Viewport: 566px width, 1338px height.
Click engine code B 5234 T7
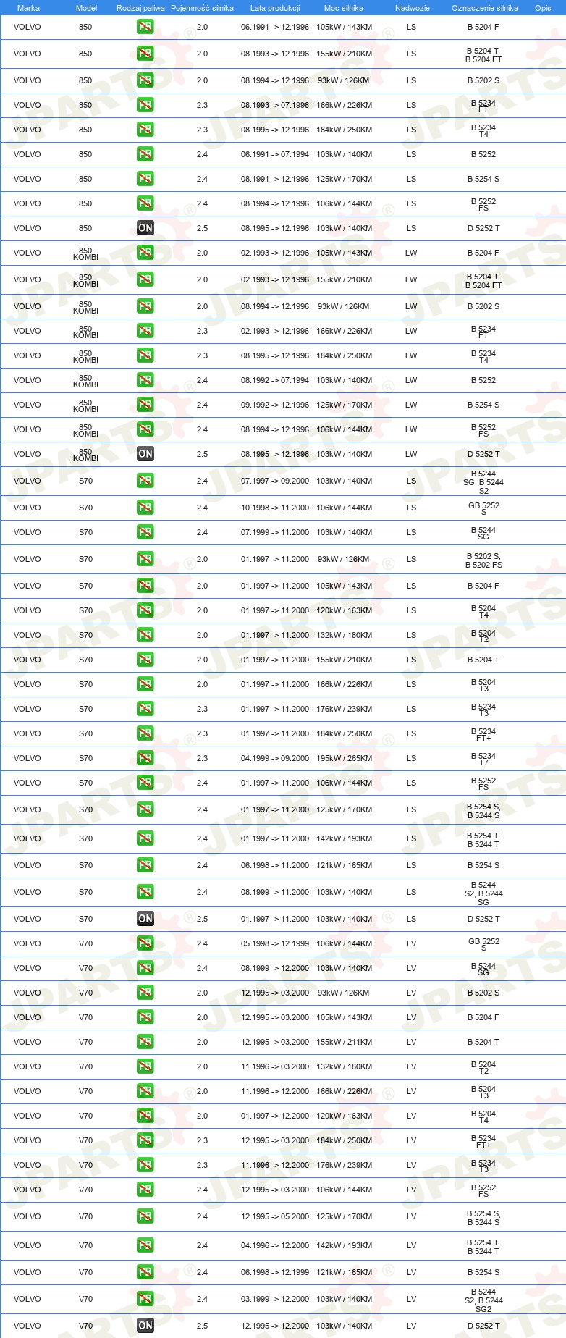click(x=483, y=759)
